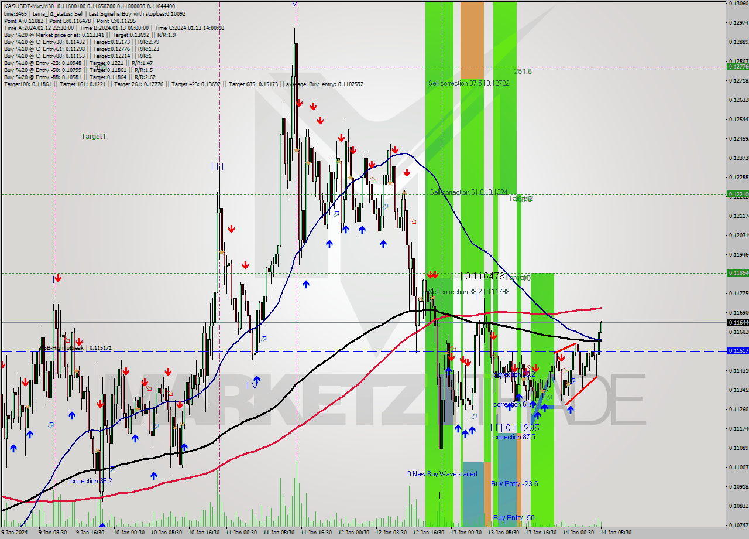Select the 0.12459 price axis value
This screenshot has width=749, height=539.
[738, 138]
